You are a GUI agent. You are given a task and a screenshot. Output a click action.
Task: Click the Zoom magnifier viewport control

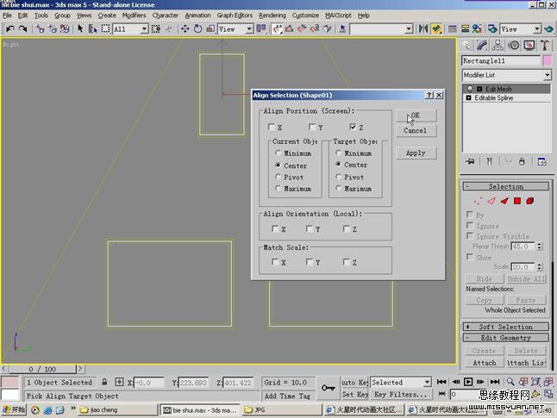(510, 382)
